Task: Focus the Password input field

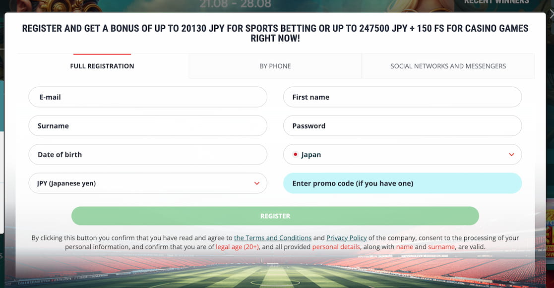Action: tap(402, 125)
